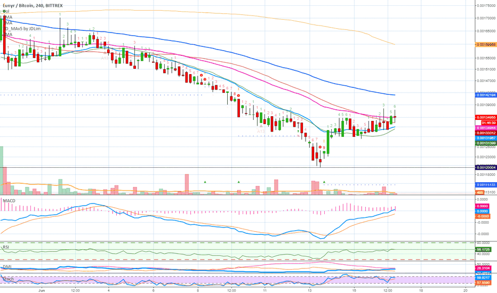Click the 0.00175000 price axis label

coord(486,6)
